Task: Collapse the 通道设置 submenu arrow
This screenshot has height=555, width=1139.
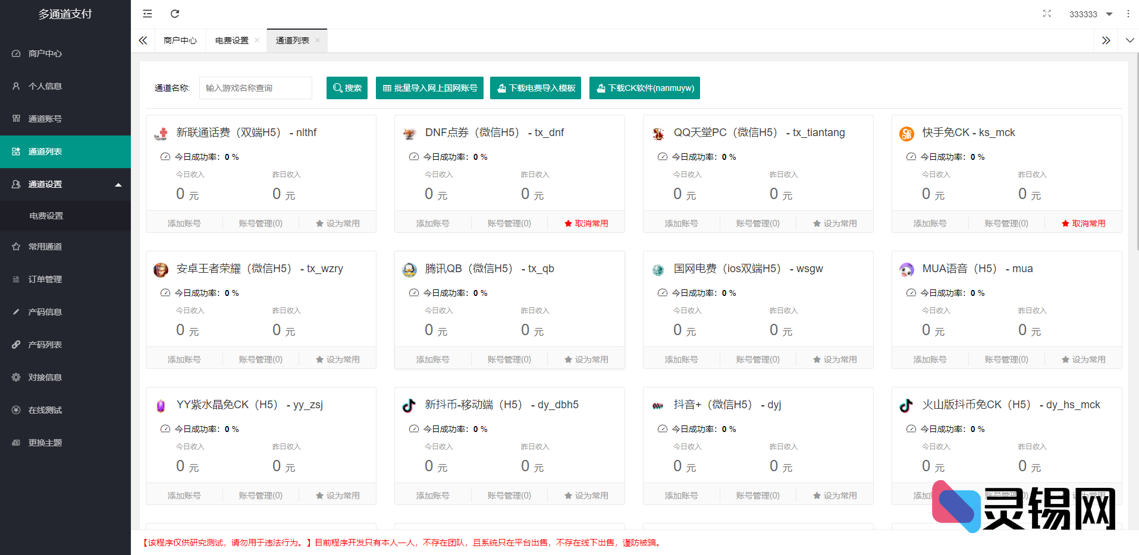Action: pos(118,184)
